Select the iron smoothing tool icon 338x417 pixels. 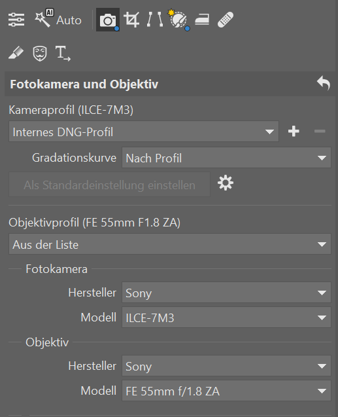coord(202,20)
